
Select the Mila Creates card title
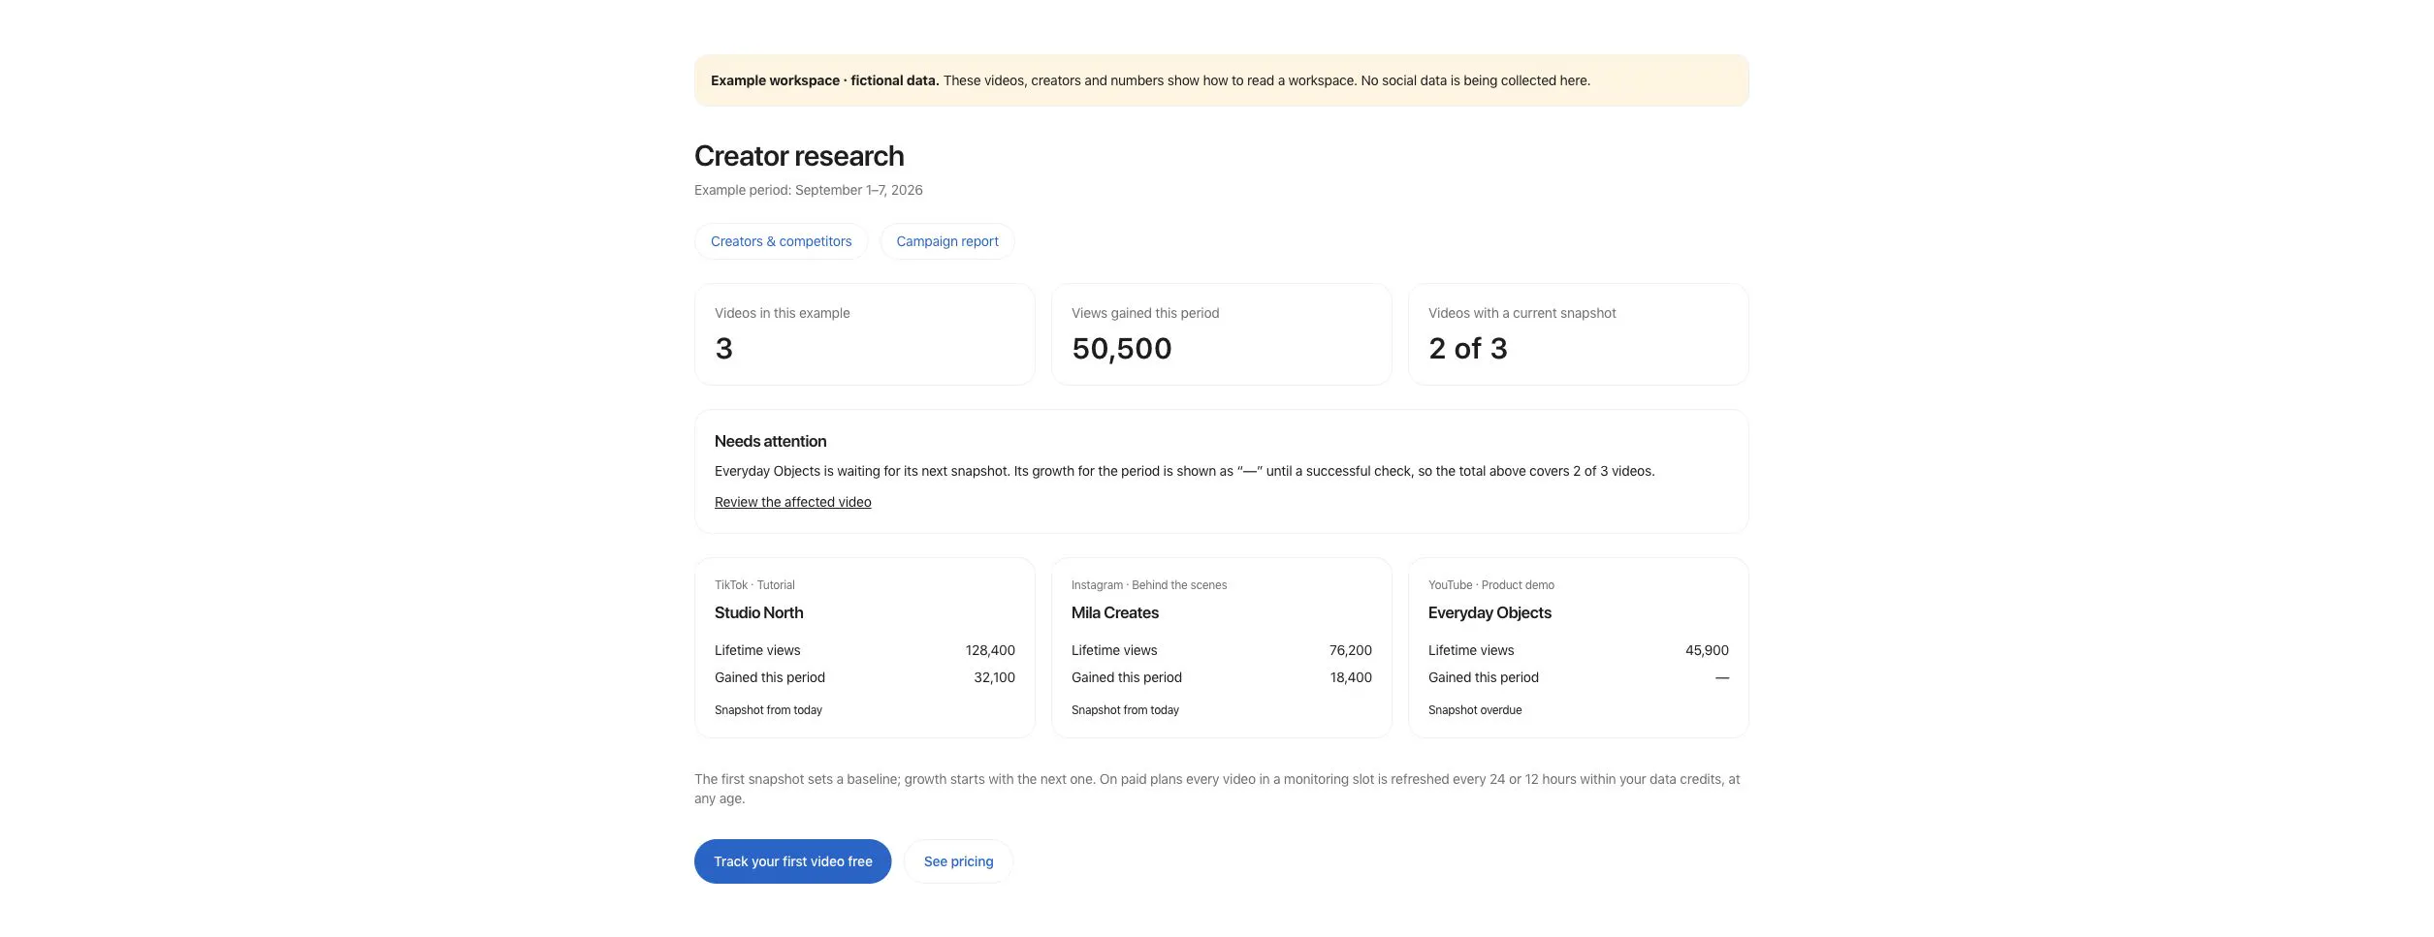[1114, 612]
